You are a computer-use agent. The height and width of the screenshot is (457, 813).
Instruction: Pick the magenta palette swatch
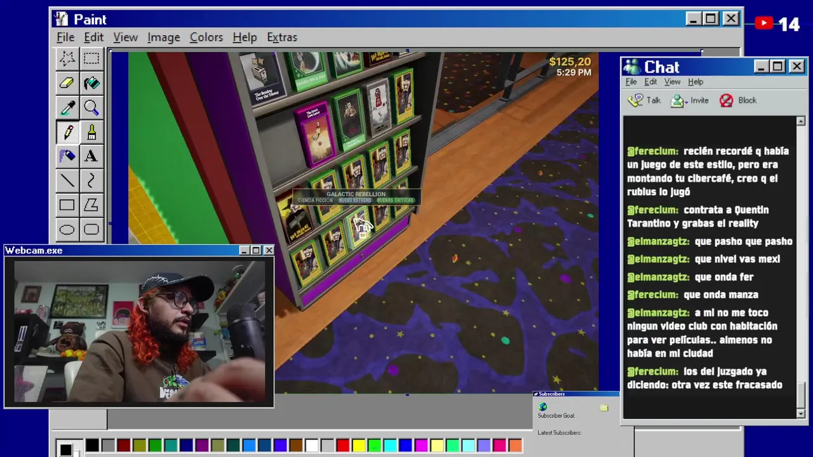(x=421, y=446)
